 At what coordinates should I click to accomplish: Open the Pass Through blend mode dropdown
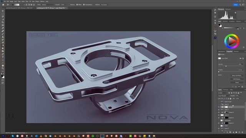[x=223, y=96]
